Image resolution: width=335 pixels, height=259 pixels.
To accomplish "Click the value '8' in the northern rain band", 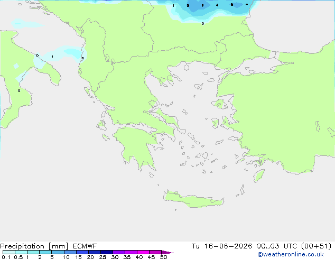I will coord(202,6).
